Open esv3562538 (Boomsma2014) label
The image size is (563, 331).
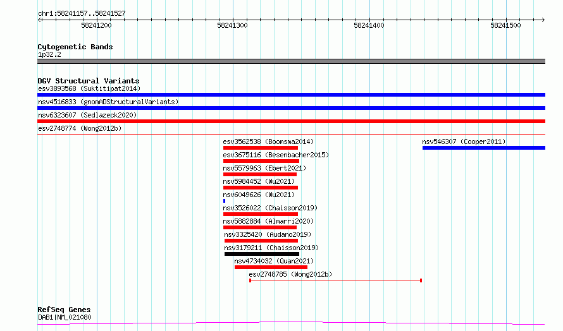point(268,141)
